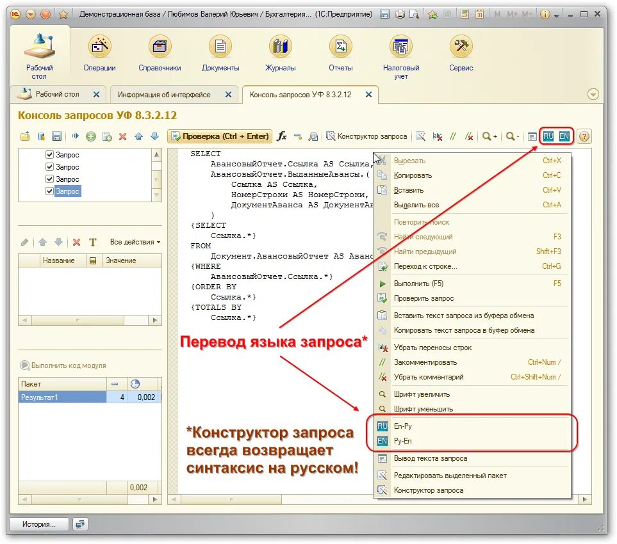Click the window icon beside История

click(80, 524)
